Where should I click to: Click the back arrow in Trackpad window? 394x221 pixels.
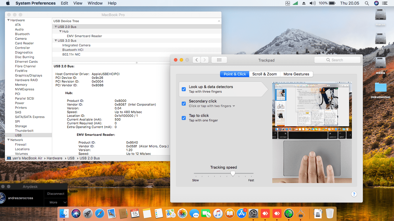(196, 60)
